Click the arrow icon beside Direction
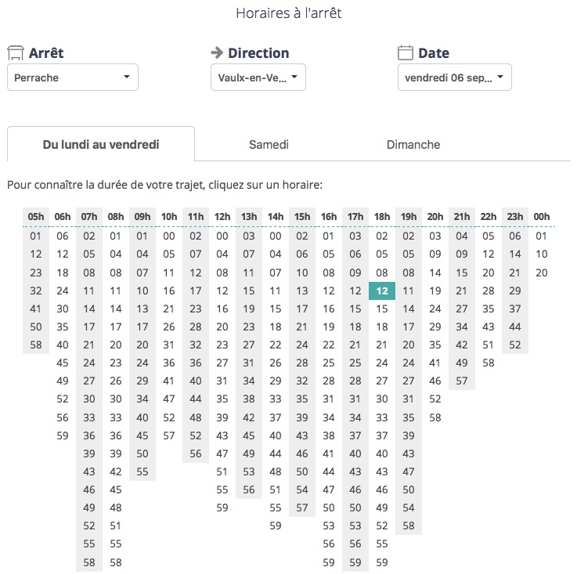577x574 pixels. tap(217, 53)
